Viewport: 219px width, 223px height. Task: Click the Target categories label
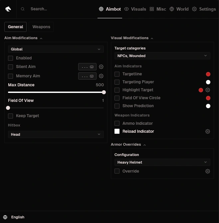pyautogui.click(x=130, y=48)
